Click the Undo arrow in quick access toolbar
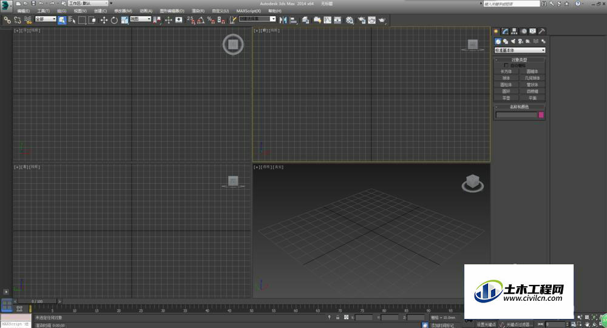The width and height of the screenshot is (607, 328). tap(41, 4)
